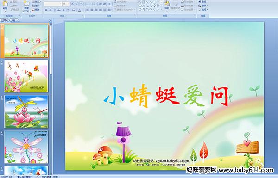
Task: Expand the Select dropdown in the Editing group
Action: (x=203, y=10)
